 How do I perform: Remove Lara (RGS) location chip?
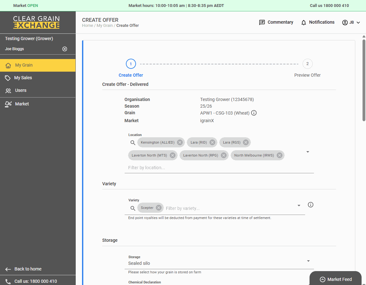245,142
